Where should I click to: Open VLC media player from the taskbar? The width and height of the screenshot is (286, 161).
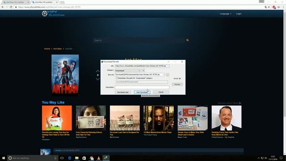(99, 158)
